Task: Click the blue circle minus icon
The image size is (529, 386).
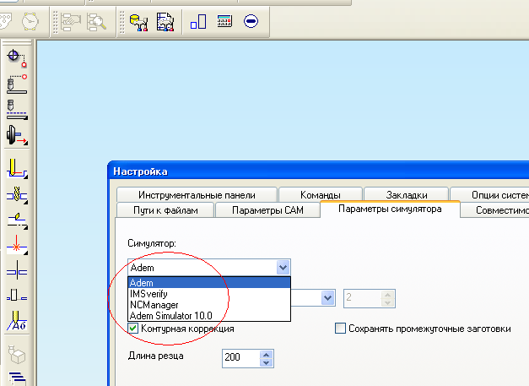Action: [x=251, y=21]
